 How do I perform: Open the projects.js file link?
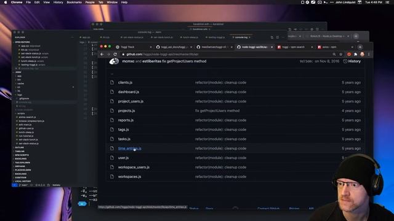click(x=126, y=110)
